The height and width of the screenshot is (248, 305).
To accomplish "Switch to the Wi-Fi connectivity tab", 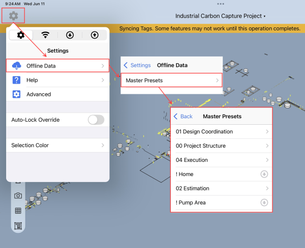I will tap(45, 35).
